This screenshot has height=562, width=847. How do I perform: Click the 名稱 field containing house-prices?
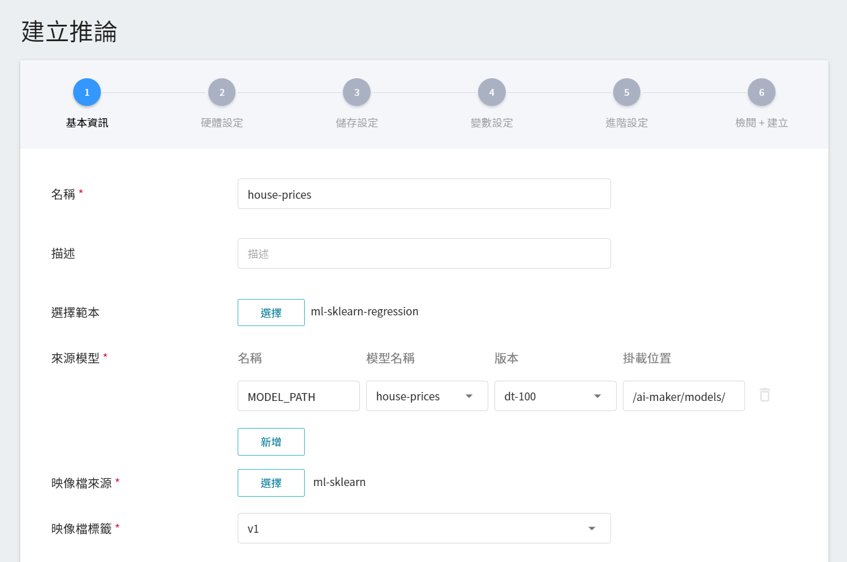423,194
